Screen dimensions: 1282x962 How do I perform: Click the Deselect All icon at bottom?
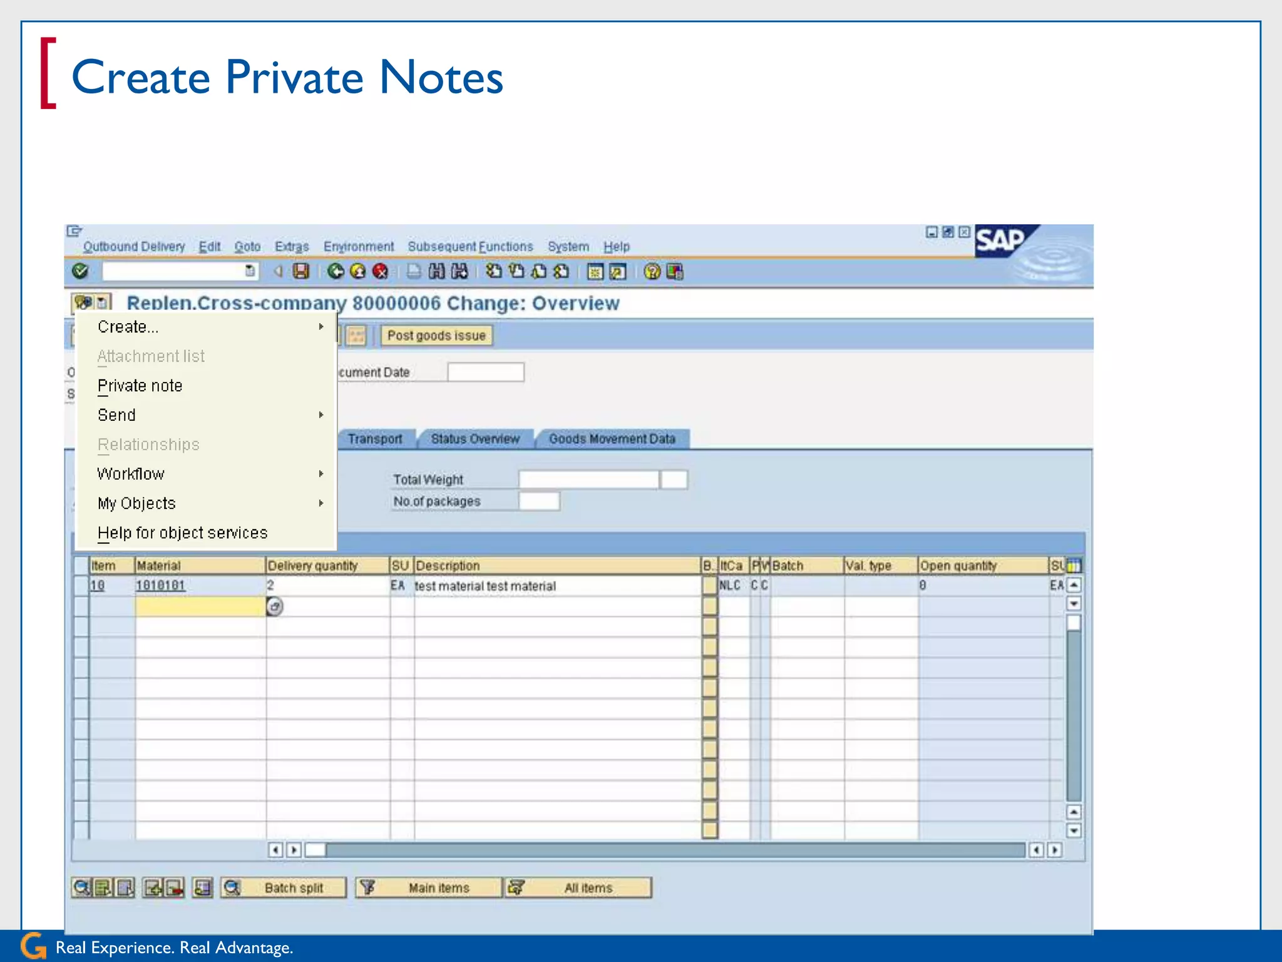point(125,887)
